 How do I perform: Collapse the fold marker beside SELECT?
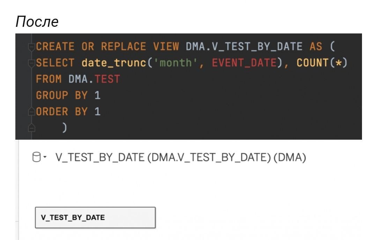[x=31, y=63]
